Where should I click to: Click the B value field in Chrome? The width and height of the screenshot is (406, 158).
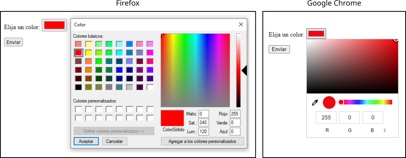[373, 118]
